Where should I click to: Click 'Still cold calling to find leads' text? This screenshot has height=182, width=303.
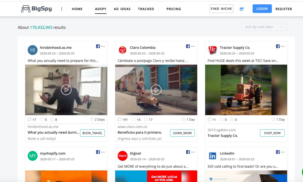pos(243,166)
